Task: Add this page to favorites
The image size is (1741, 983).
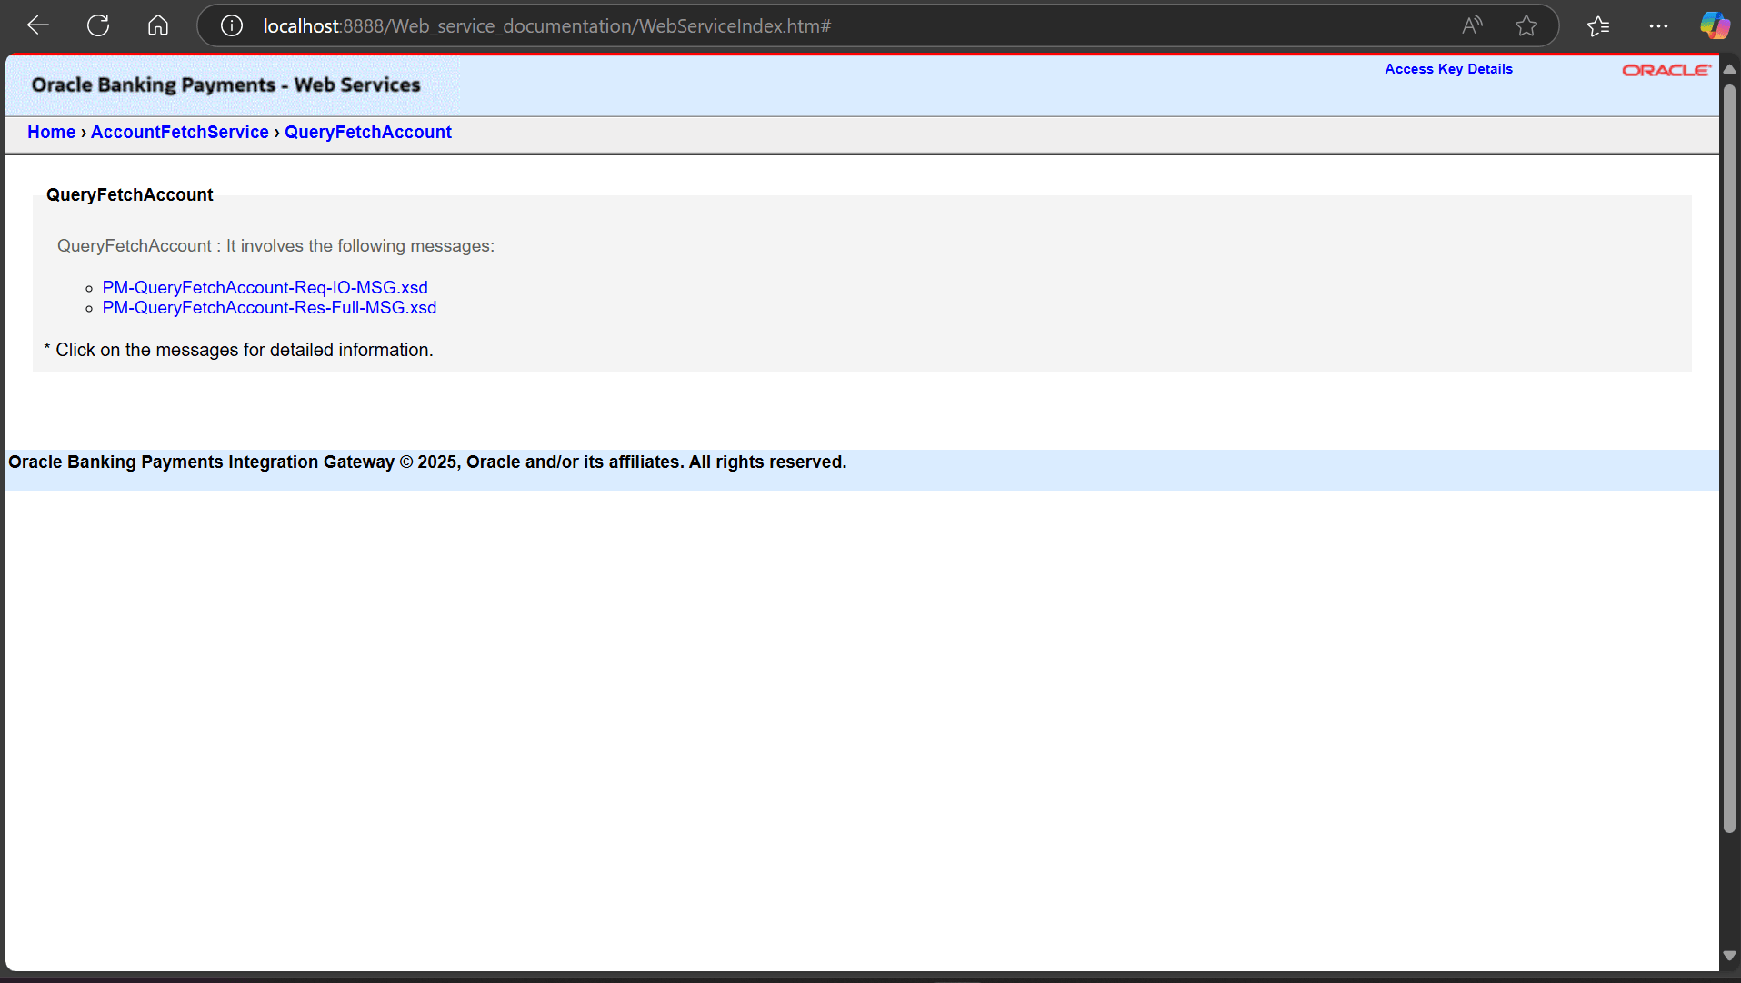Action: tap(1526, 25)
